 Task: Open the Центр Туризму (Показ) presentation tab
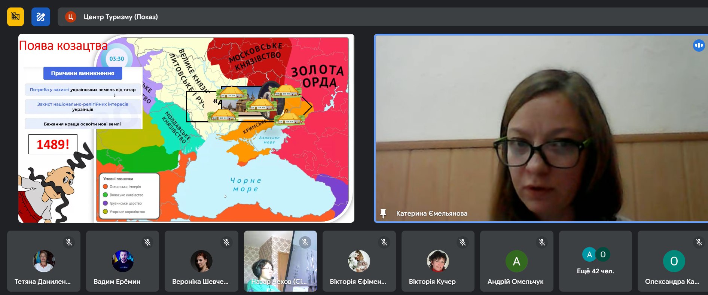tap(120, 17)
